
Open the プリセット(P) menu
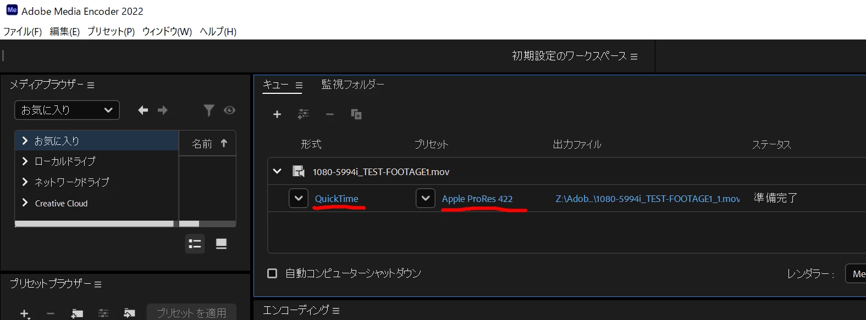tap(111, 31)
